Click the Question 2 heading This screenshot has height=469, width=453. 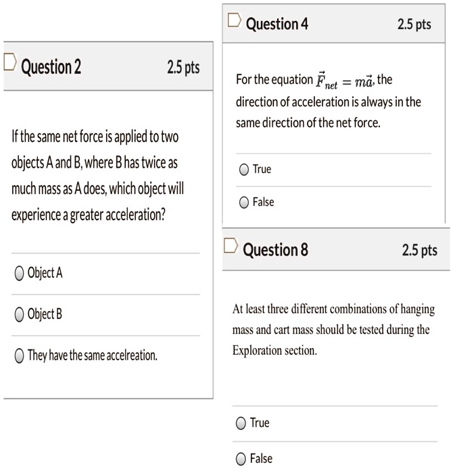point(51,67)
